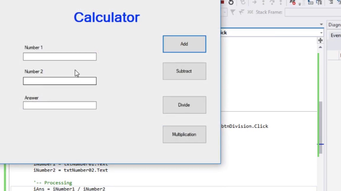
Task: Click the Subtract button
Action: [x=184, y=71]
